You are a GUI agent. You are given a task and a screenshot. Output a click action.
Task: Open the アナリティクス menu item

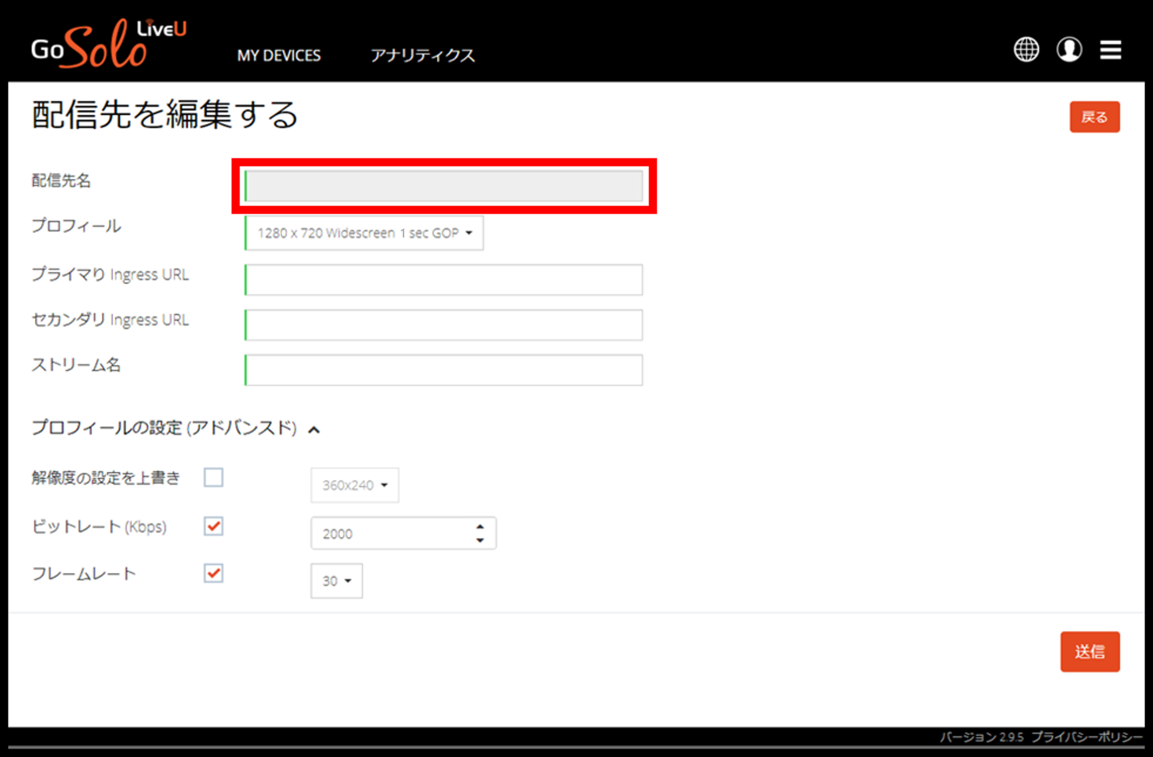point(423,56)
